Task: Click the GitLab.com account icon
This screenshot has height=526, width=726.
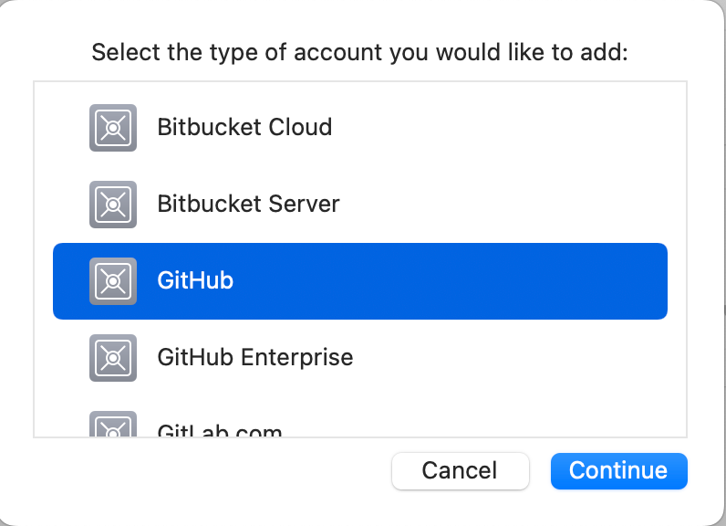Action: tap(113, 427)
